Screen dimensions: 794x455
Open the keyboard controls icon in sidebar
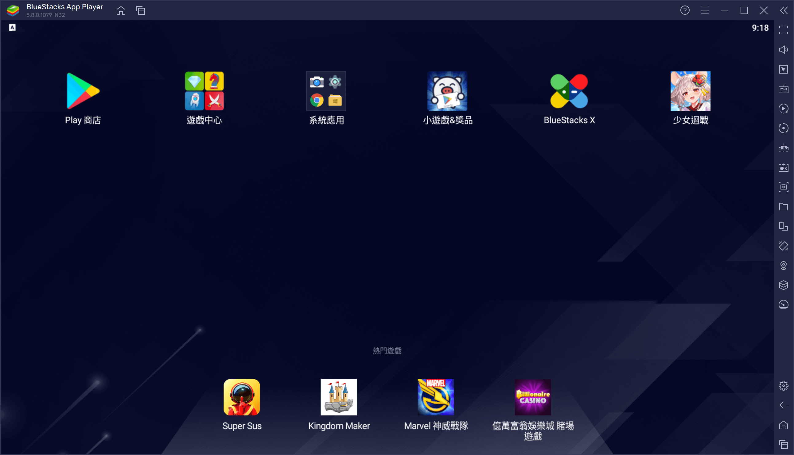(783, 89)
